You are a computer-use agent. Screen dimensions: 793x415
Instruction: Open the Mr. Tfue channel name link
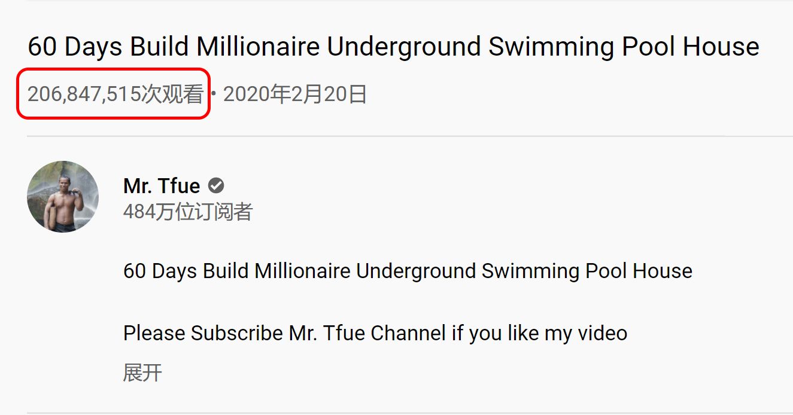[162, 186]
